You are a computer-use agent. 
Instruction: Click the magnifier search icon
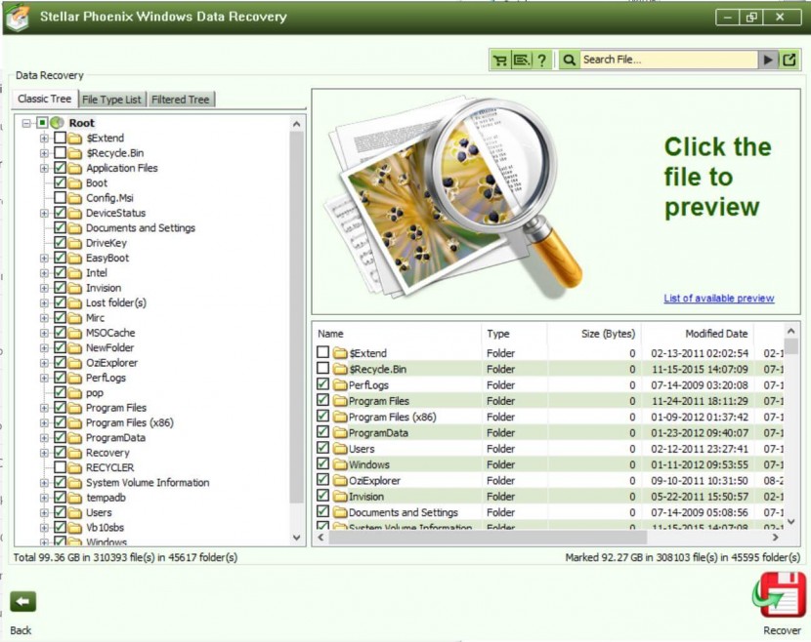point(569,60)
